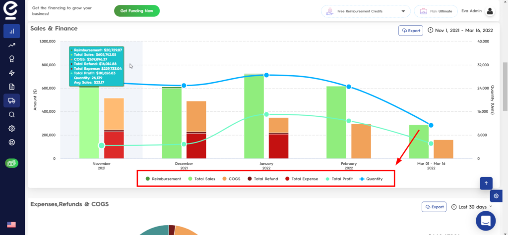Viewport: 508px width, 235px height.
Task: Click the Eva Admin user name
Action: 472,11
